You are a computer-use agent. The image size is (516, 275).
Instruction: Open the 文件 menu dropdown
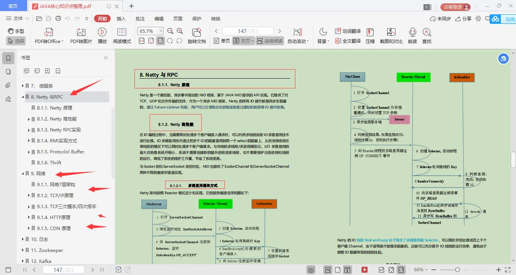17,19
